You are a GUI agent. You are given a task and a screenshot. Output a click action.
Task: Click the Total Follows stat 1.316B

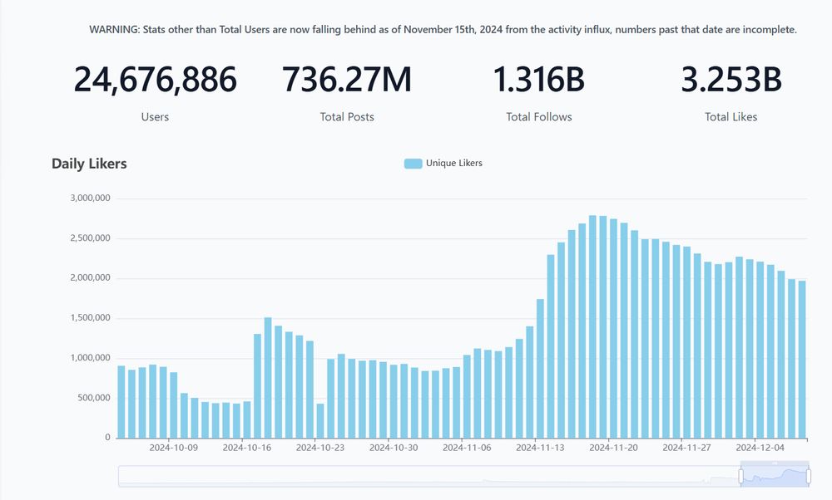pos(538,80)
